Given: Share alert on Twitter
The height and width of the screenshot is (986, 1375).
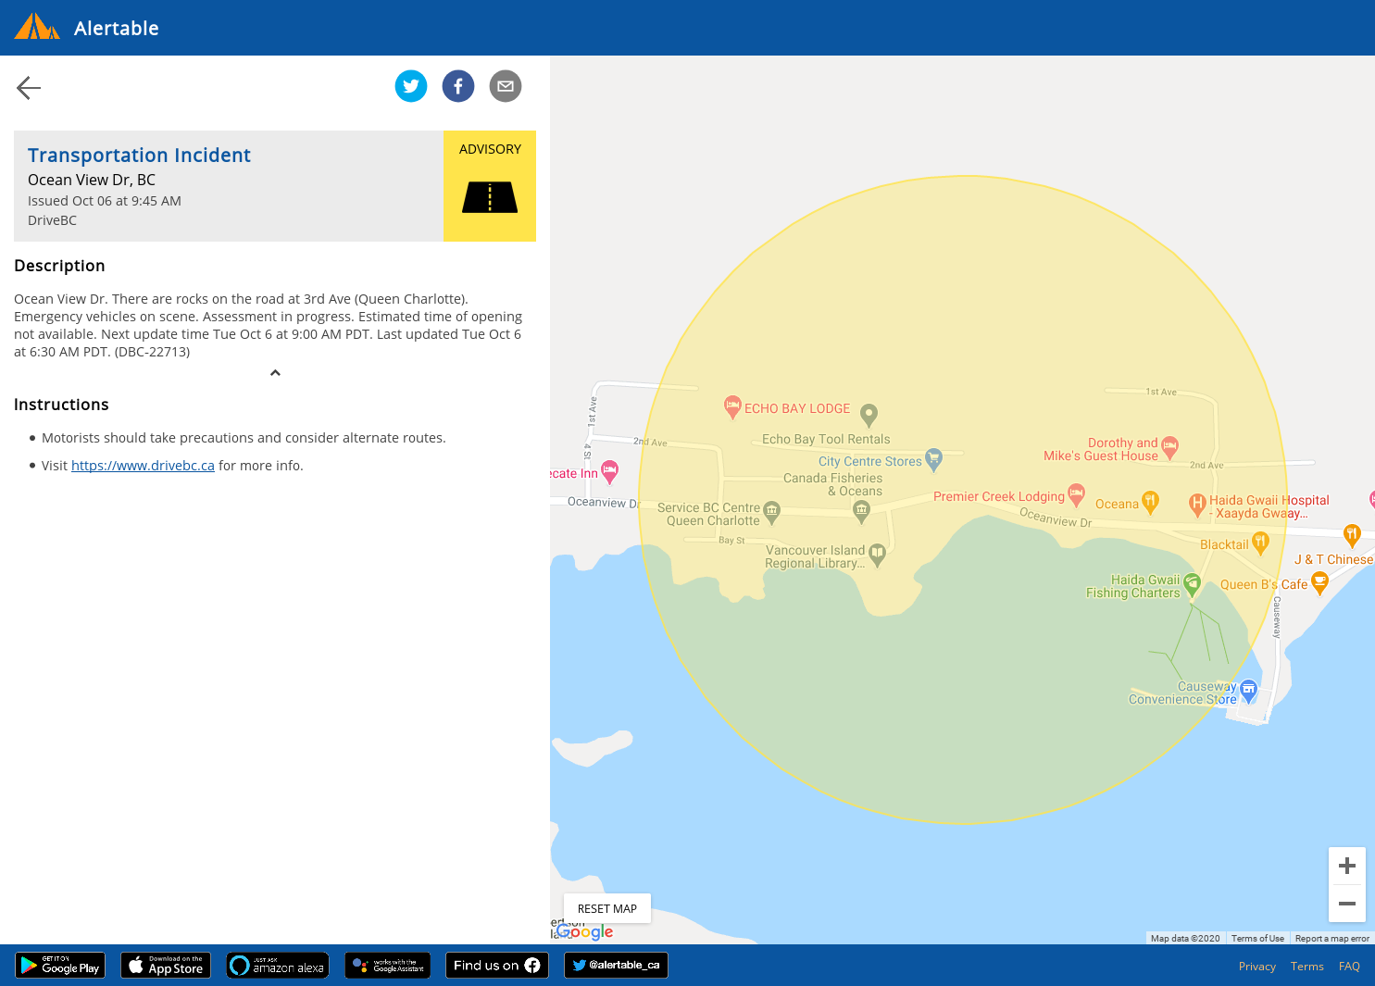Looking at the screenshot, I should coord(411,86).
